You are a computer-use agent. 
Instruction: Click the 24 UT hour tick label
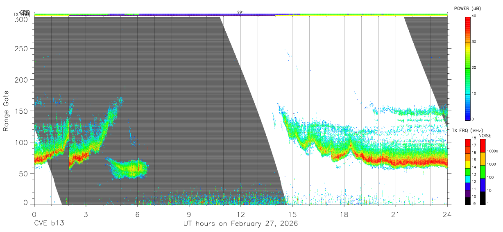(447, 214)
